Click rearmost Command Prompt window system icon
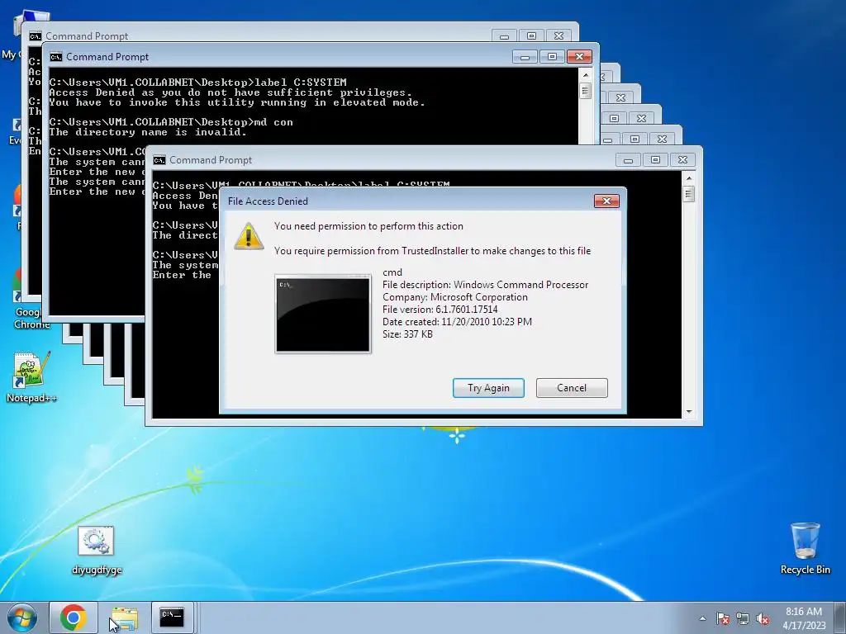846x634 pixels. tap(36, 36)
